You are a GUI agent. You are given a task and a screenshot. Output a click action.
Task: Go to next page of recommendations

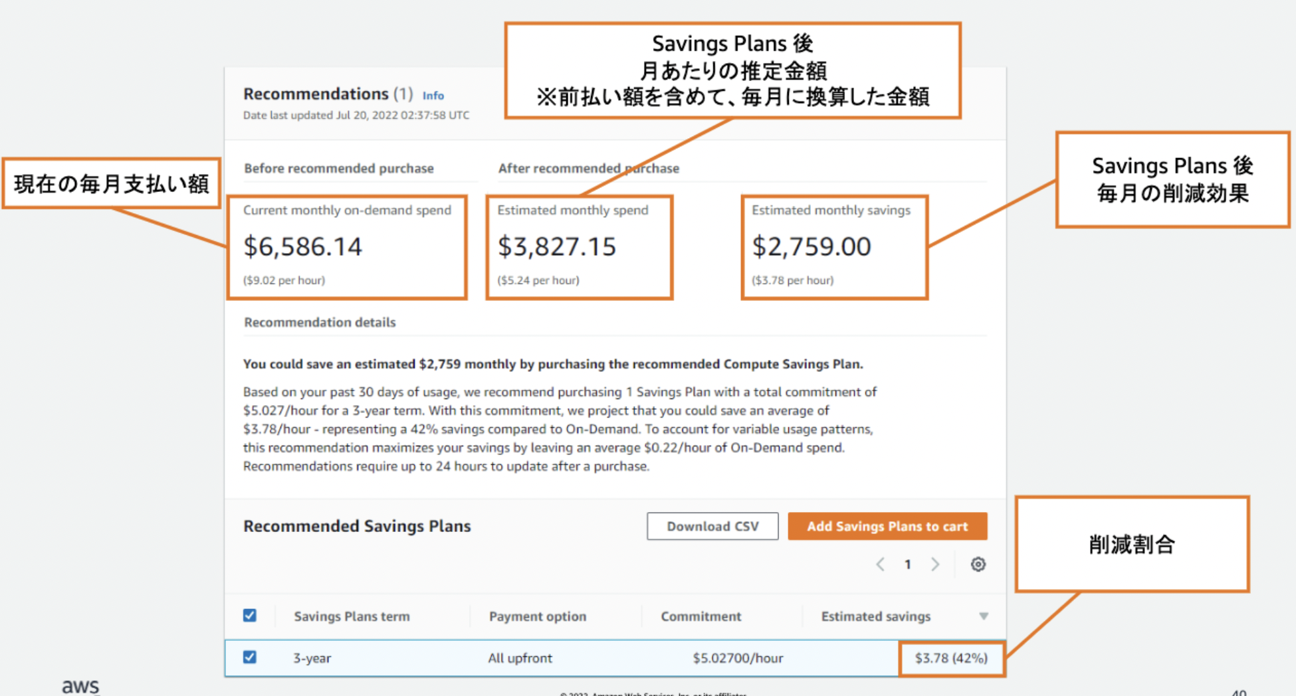[x=935, y=565]
